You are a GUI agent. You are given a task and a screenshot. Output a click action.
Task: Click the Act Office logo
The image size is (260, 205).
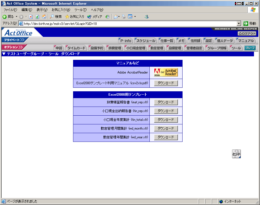pyautogui.click(x=19, y=33)
